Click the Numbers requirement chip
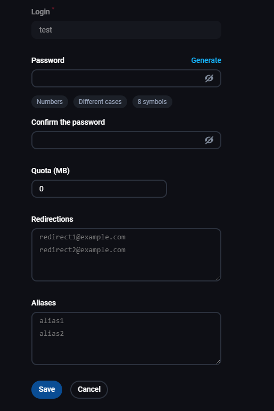Image resolution: width=274 pixels, height=411 pixels. 49,102
